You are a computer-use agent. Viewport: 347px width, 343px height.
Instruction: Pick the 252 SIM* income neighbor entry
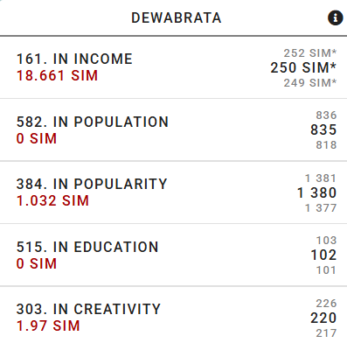pyautogui.click(x=310, y=53)
